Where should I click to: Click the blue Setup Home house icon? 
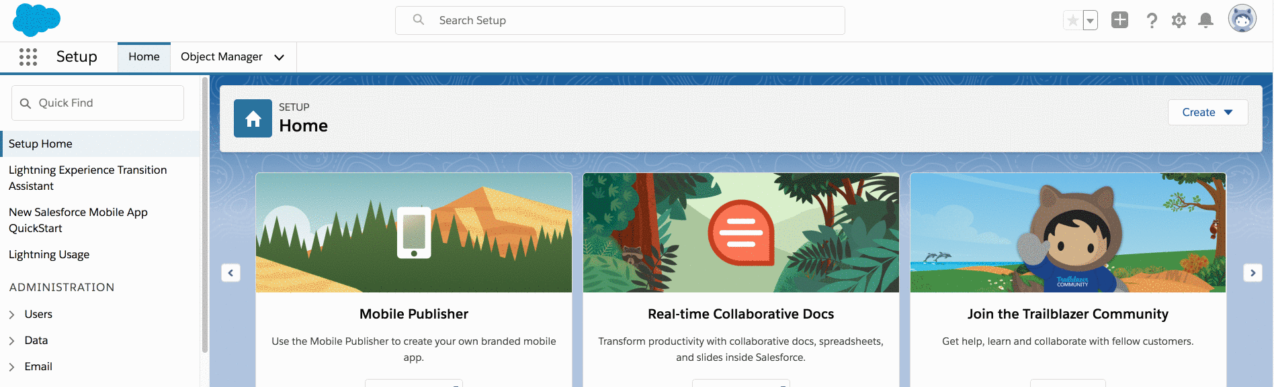pyautogui.click(x=253, y=119)
